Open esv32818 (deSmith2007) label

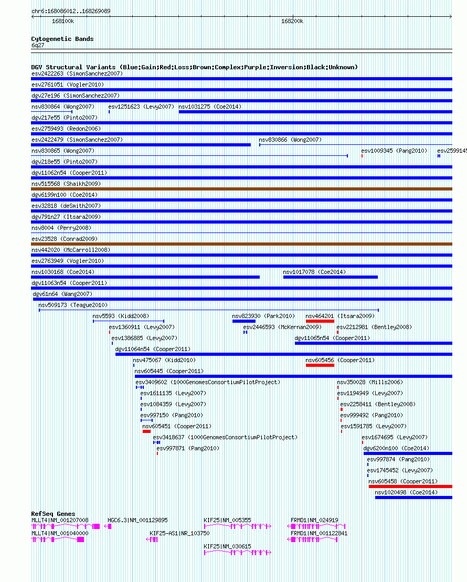[66, 206]
